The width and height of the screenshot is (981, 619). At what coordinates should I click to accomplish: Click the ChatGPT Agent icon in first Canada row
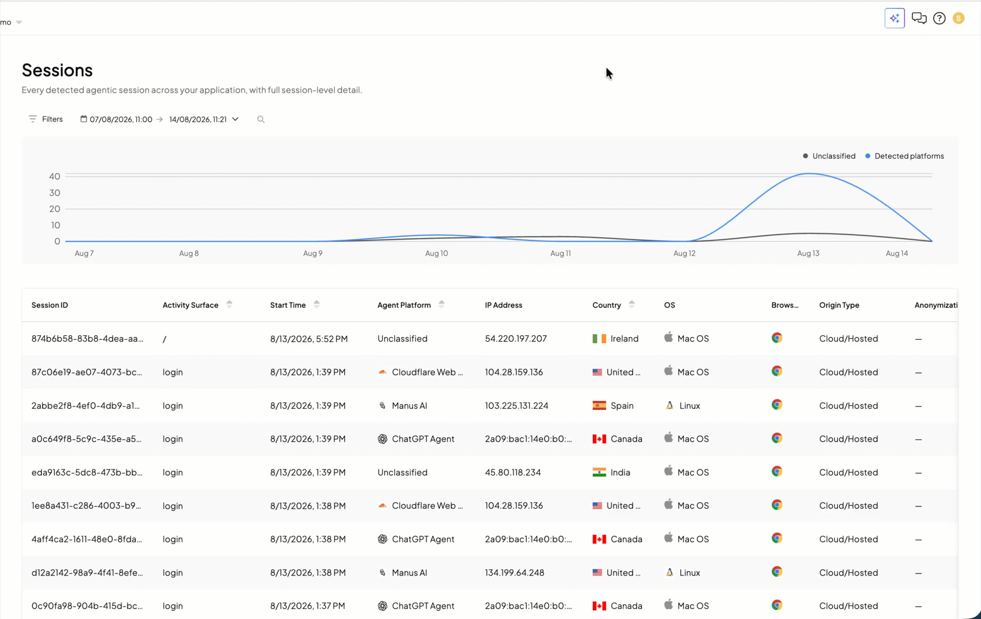(382, 439)
